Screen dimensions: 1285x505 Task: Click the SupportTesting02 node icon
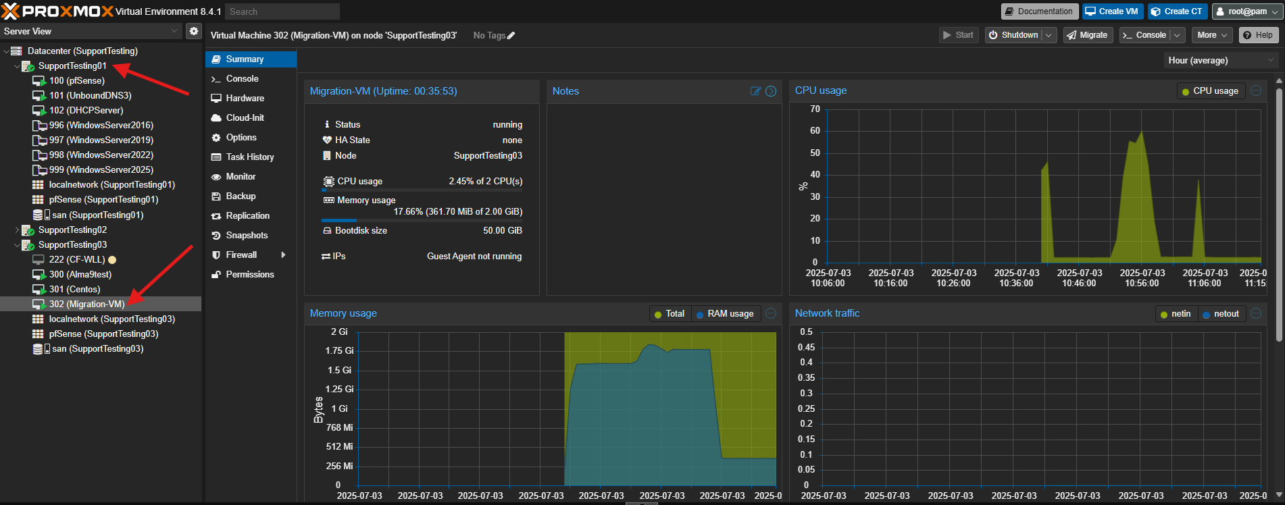coord(28,230)
